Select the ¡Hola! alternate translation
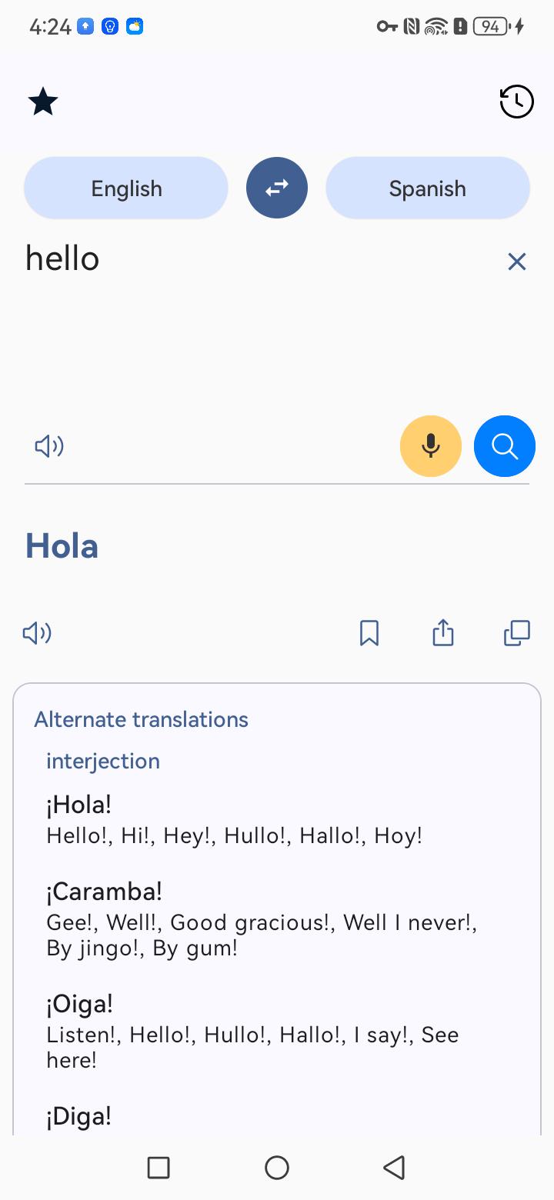This screenshot has width=554, height=1200. [79, 805]
